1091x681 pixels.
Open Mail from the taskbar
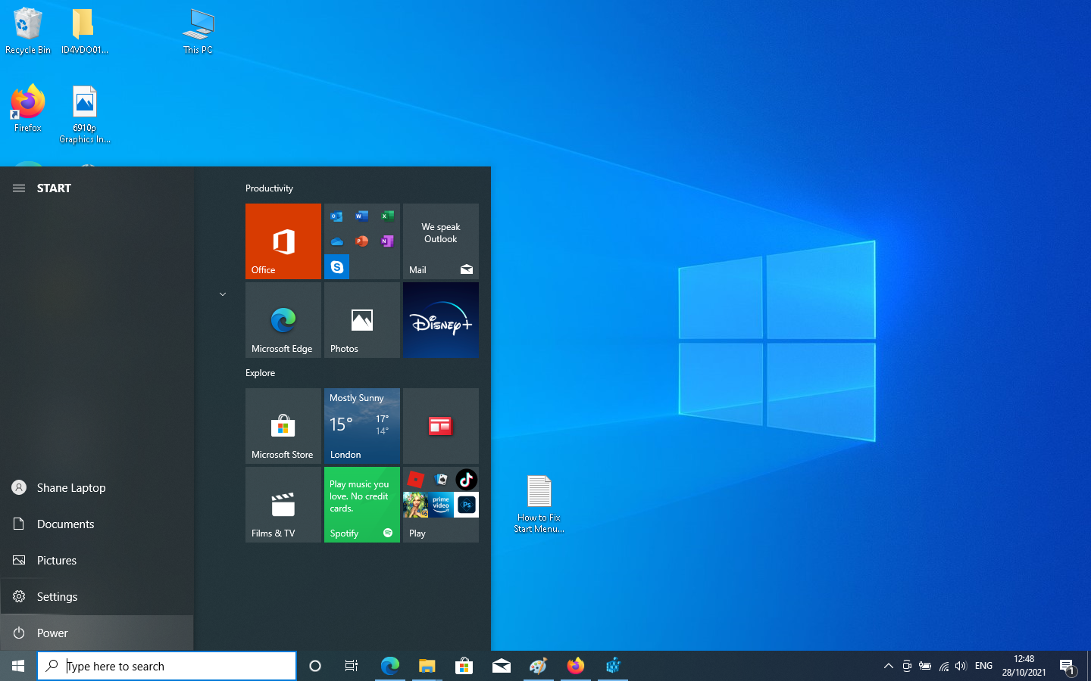[501, 666]
